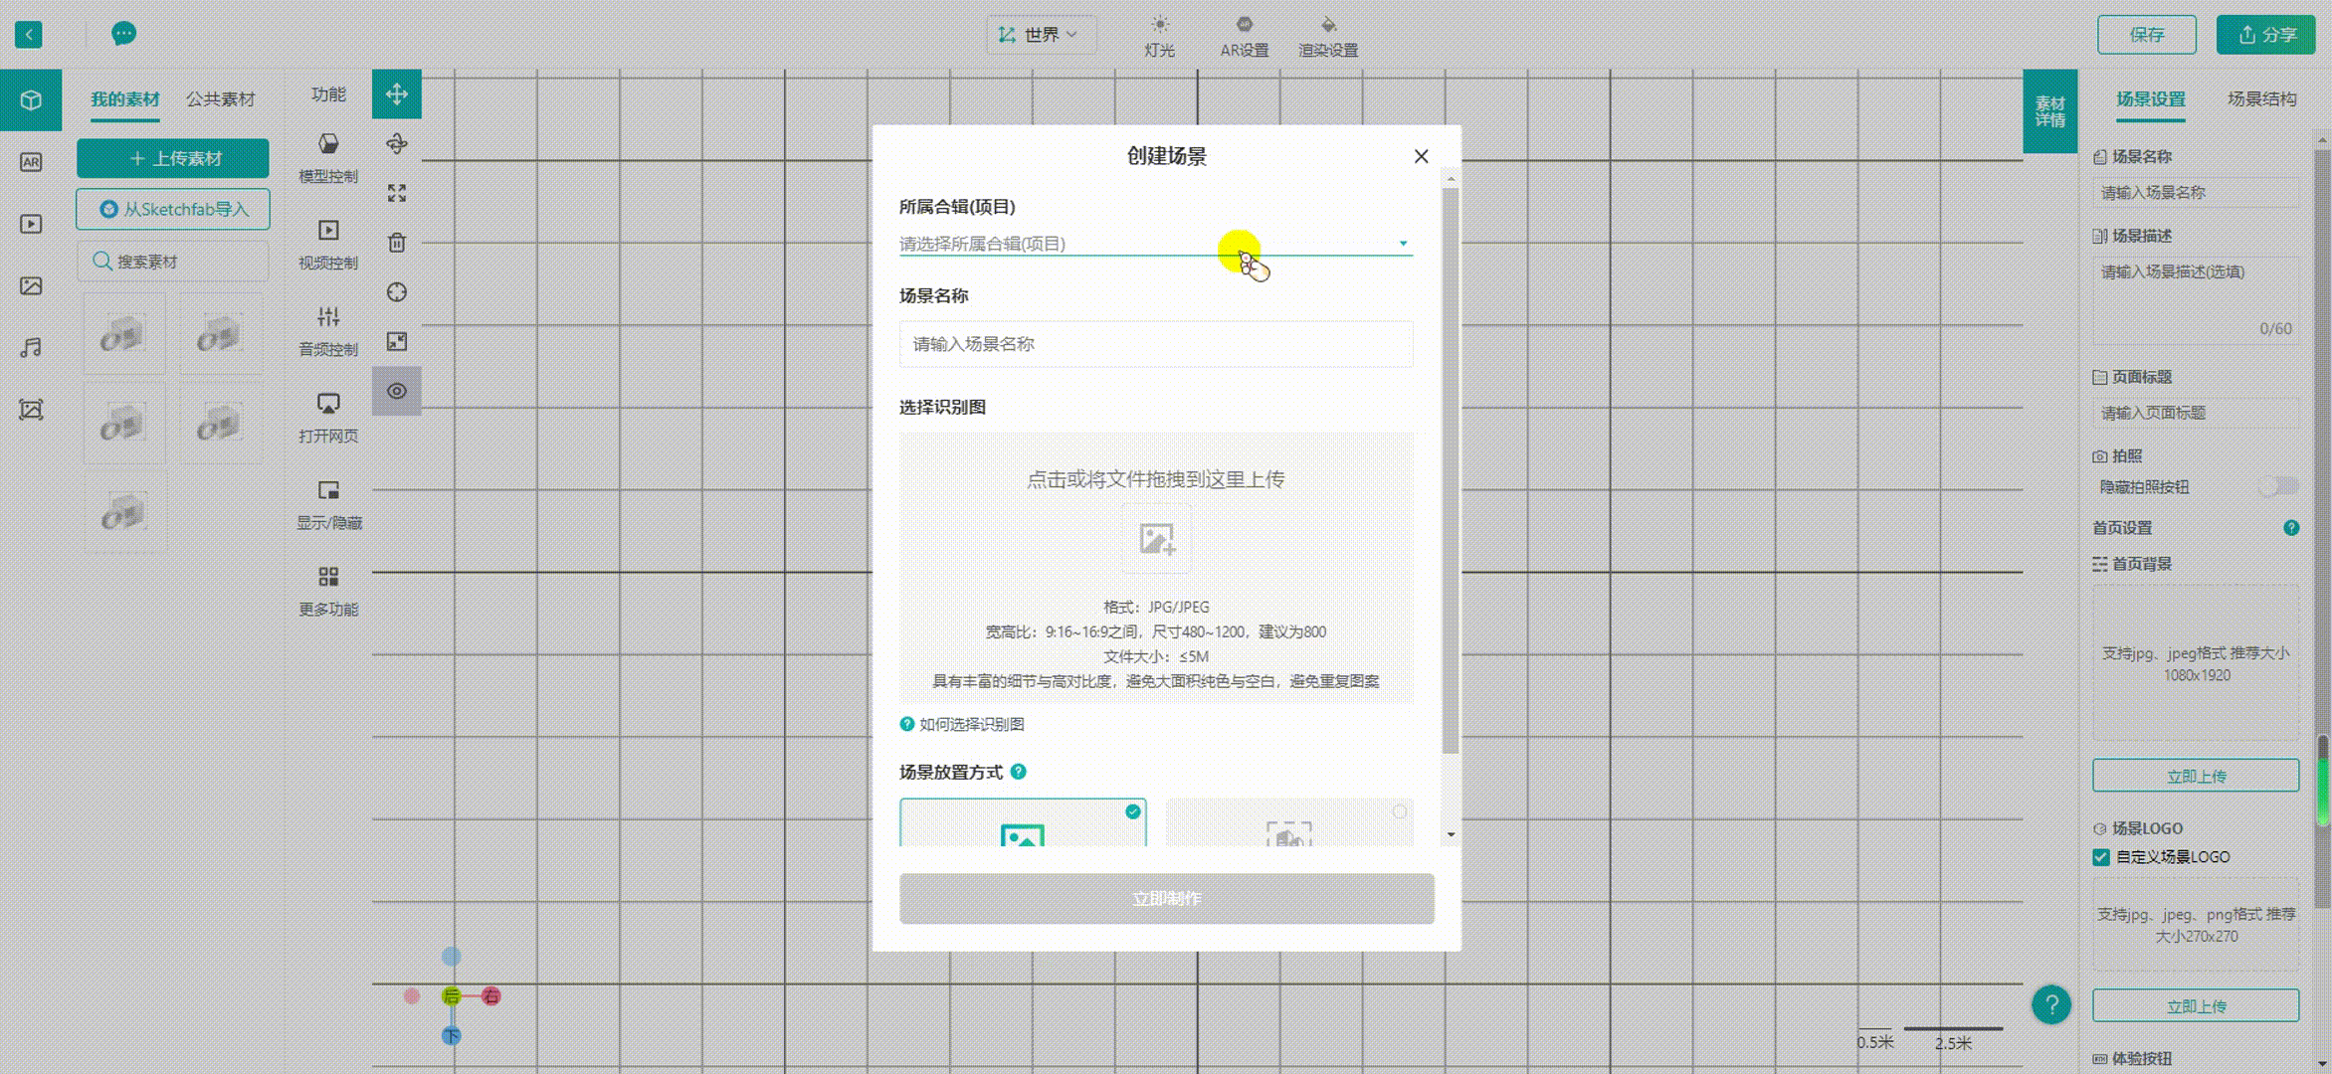Click the trash delete icon
The height and width of the screenshot is (1074, 2332).
[396, 243]
